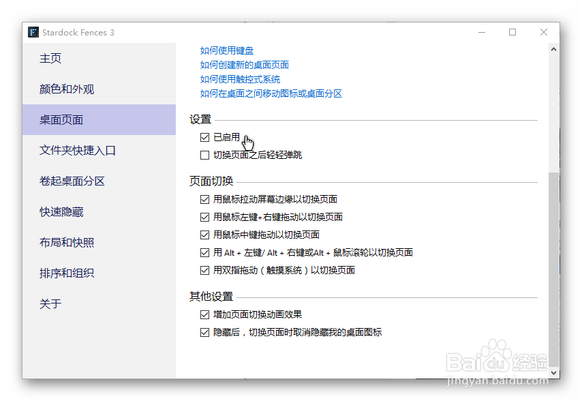The width and height of the screenshot is (582, 401).
Task: Open 文件夹快捷入口 settings
Action: pyautogui.click(x=99, y=150)
